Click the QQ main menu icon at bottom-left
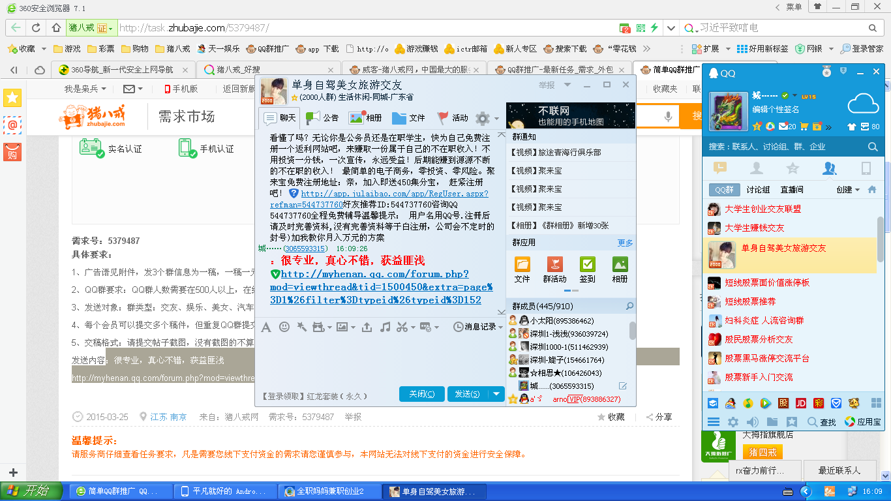891x501 pixels. pos(714,422)
